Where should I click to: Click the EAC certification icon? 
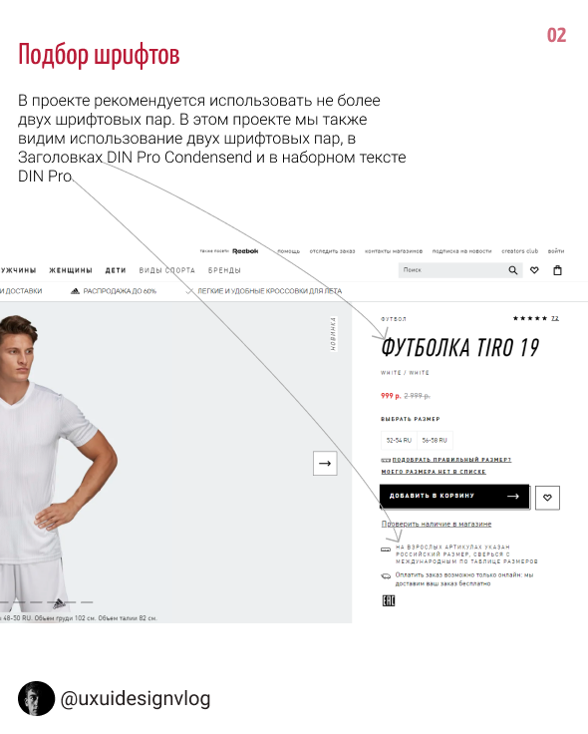point(389,600)
